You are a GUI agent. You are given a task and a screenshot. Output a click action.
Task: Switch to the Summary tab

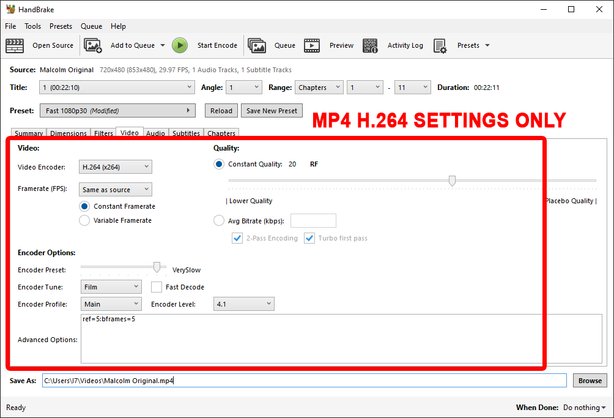pos(29,133)
